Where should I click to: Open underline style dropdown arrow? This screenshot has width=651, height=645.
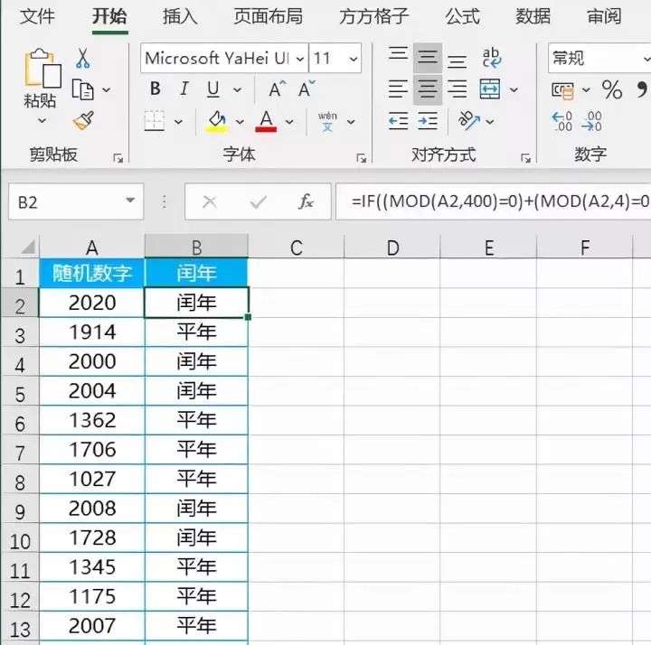click(237, 89)
